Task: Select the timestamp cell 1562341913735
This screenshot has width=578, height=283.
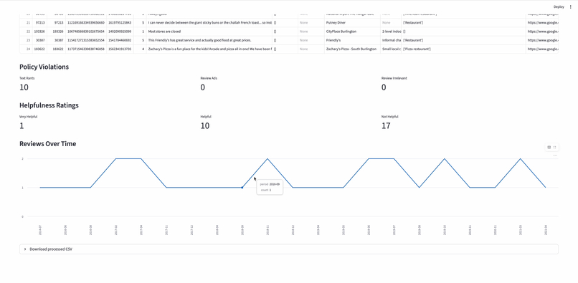Action: point(120,49)
